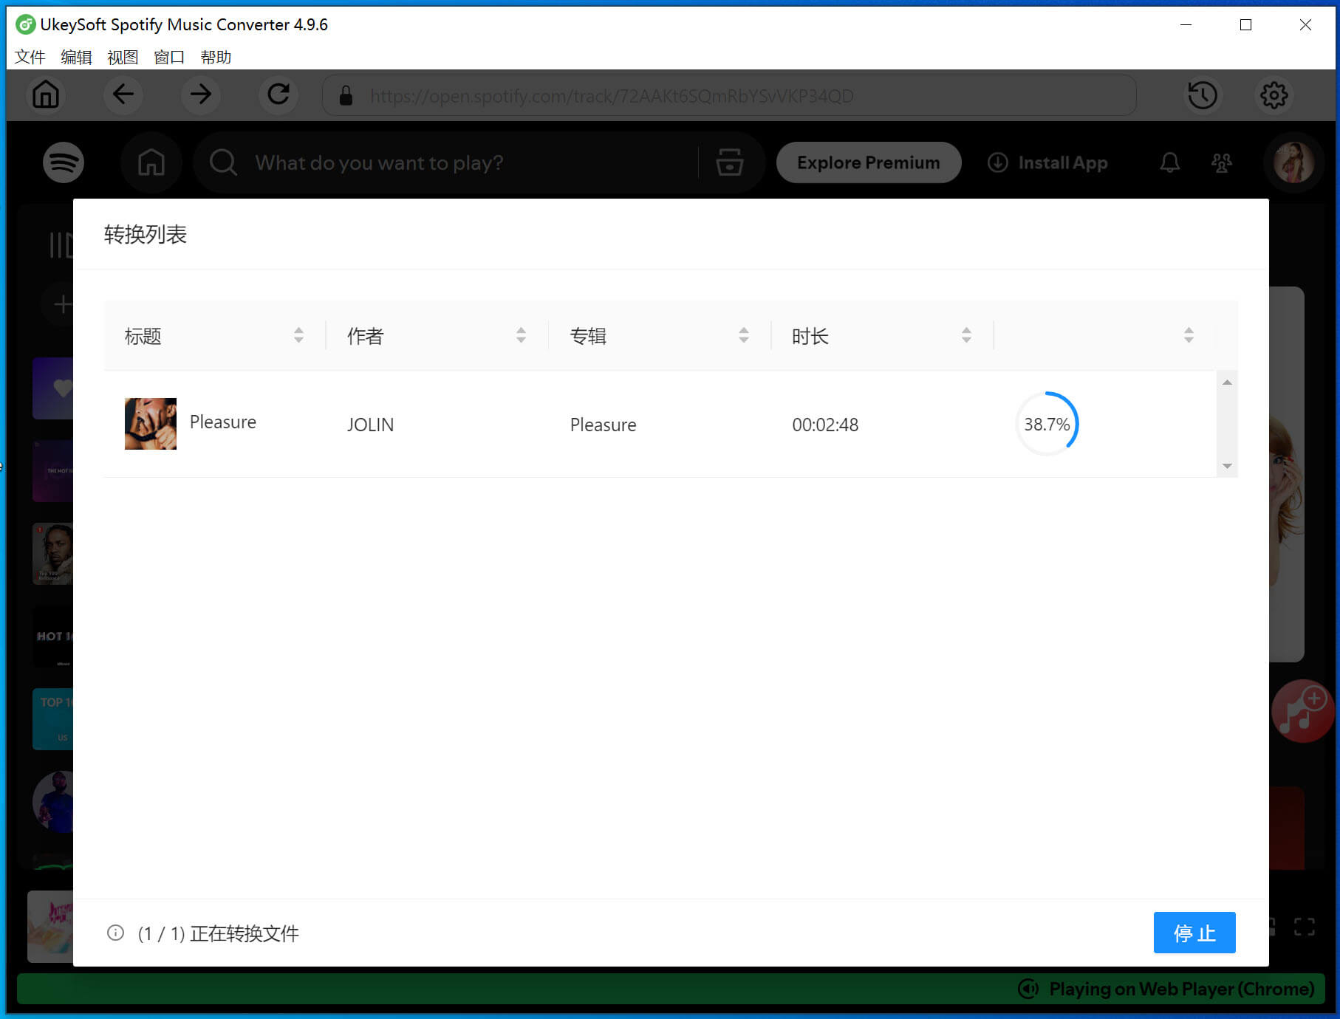Viewport: 1340px width, 1019px height.
Task: Open the notifications bell
Action: (x=1169, y=162)
